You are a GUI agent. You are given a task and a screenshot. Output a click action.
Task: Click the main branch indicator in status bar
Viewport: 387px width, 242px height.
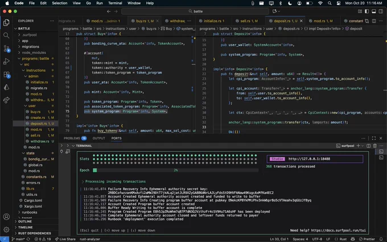(18, 239)
